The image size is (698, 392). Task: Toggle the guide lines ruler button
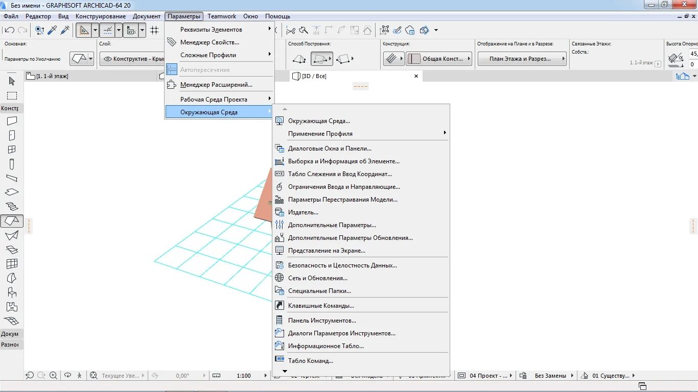[84, 30]
